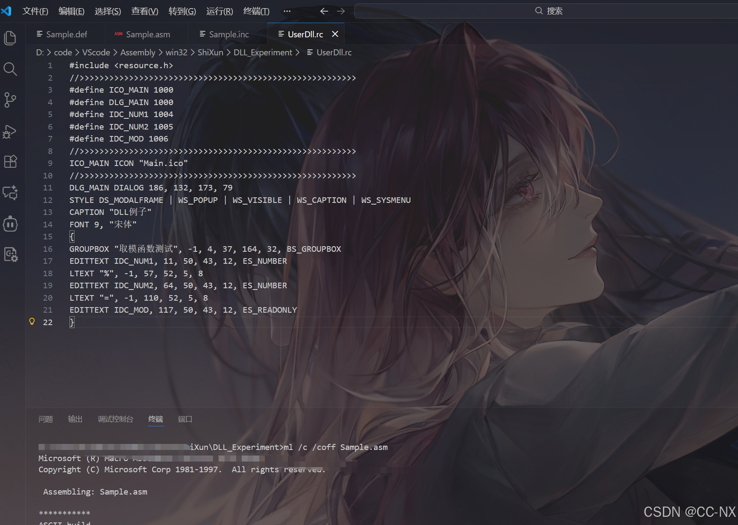The width and height of the screenshot is (738, 525).
Task: Select the UserDll.rc editor tab
Action: tap(306, 34)
